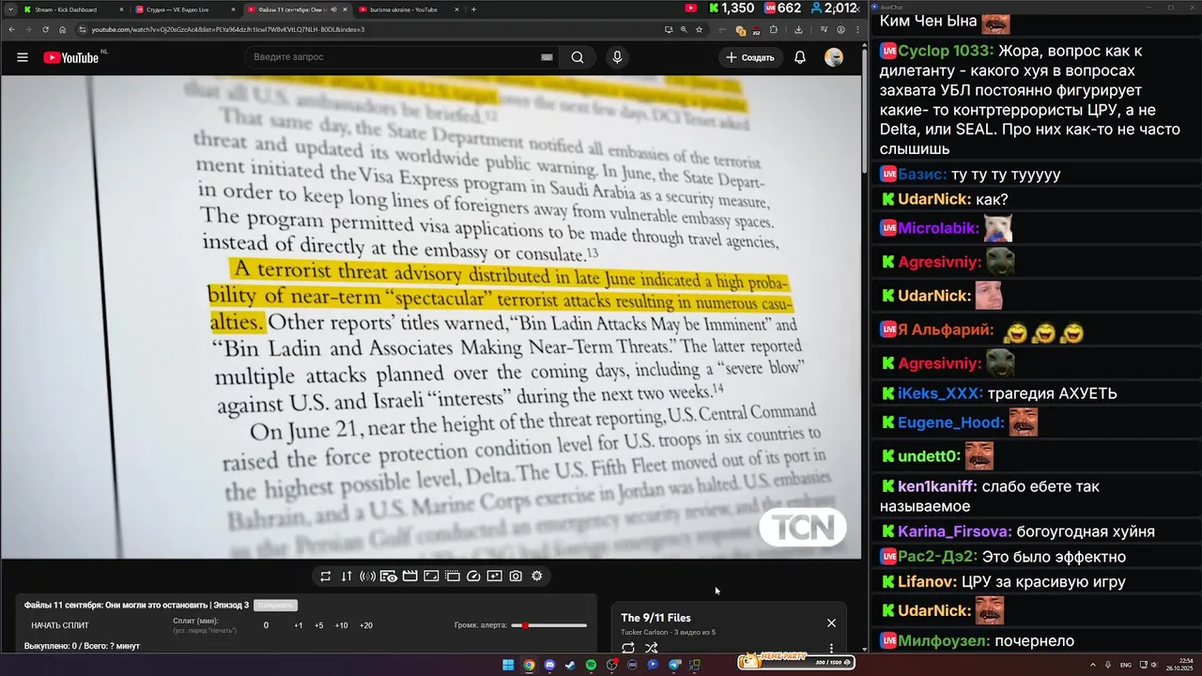Open player extension settings gear
The height and width of the screenshot is (676, 1202).
pos(537,576)
